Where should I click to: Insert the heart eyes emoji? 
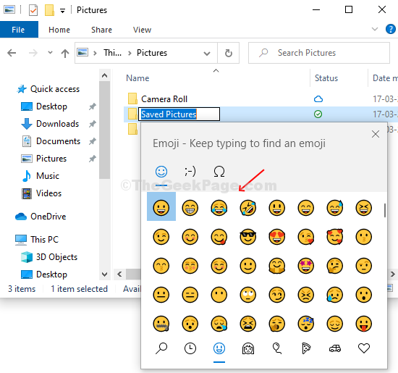pos(277,237)
